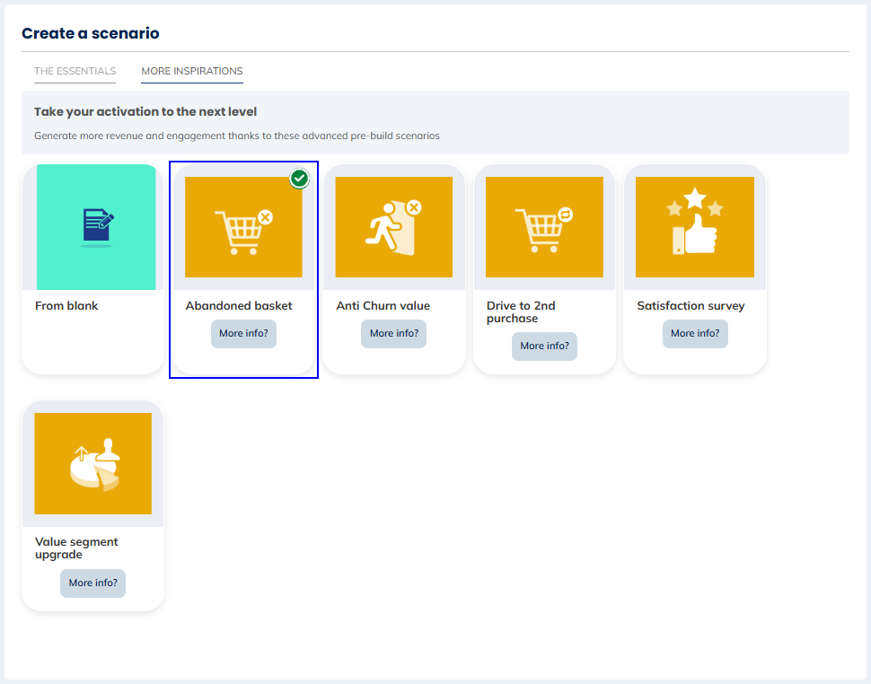Choose the Drive to 2nd purchase label

click(521, 311)
